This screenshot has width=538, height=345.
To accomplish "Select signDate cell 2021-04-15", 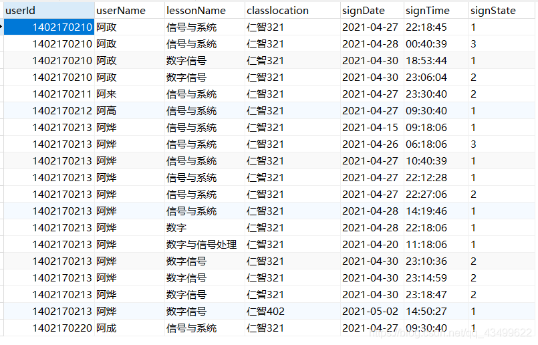I will click(x=372, y=127).
